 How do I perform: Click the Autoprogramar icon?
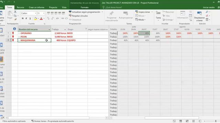point(125,13)
